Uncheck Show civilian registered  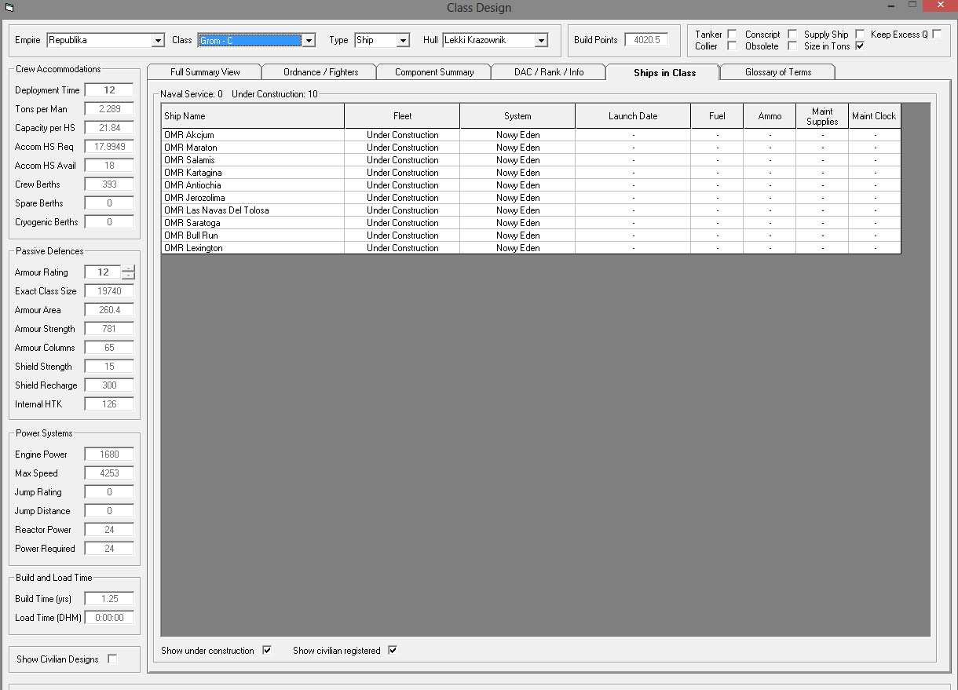[393, 651]
